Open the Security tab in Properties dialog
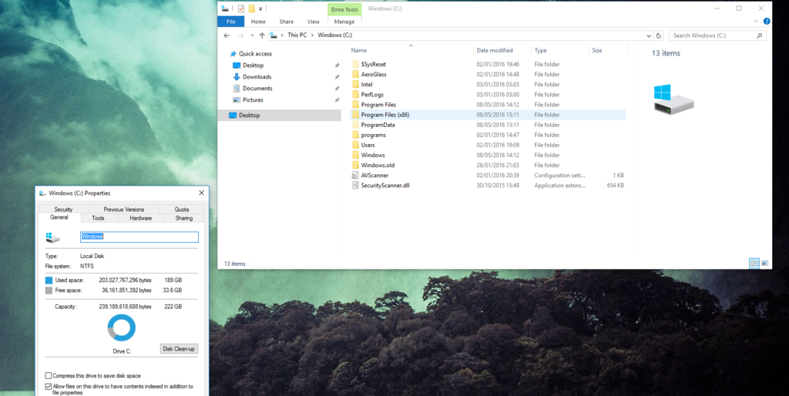Screen dimensions: 789x396 pyautogui.click(x=63, y=210)
